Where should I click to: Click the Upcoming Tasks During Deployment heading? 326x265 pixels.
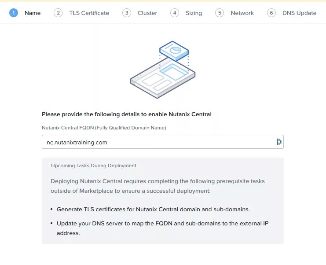(x=94, y=166)
